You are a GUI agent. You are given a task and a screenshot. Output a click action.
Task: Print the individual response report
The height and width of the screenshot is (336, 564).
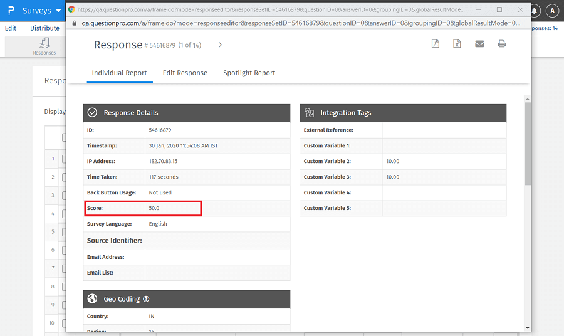(x=501, y=44)
